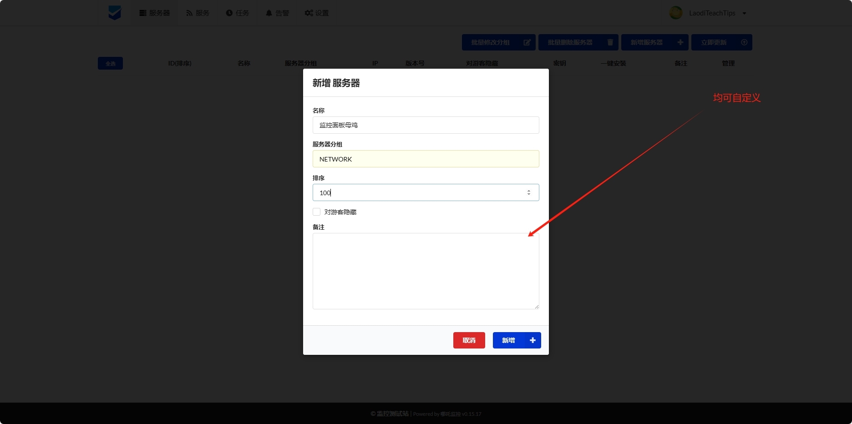The width and height of the screenshot is (852, 424).
Task: Open the 服务器 menu item
Action: (x=154, y=13)
